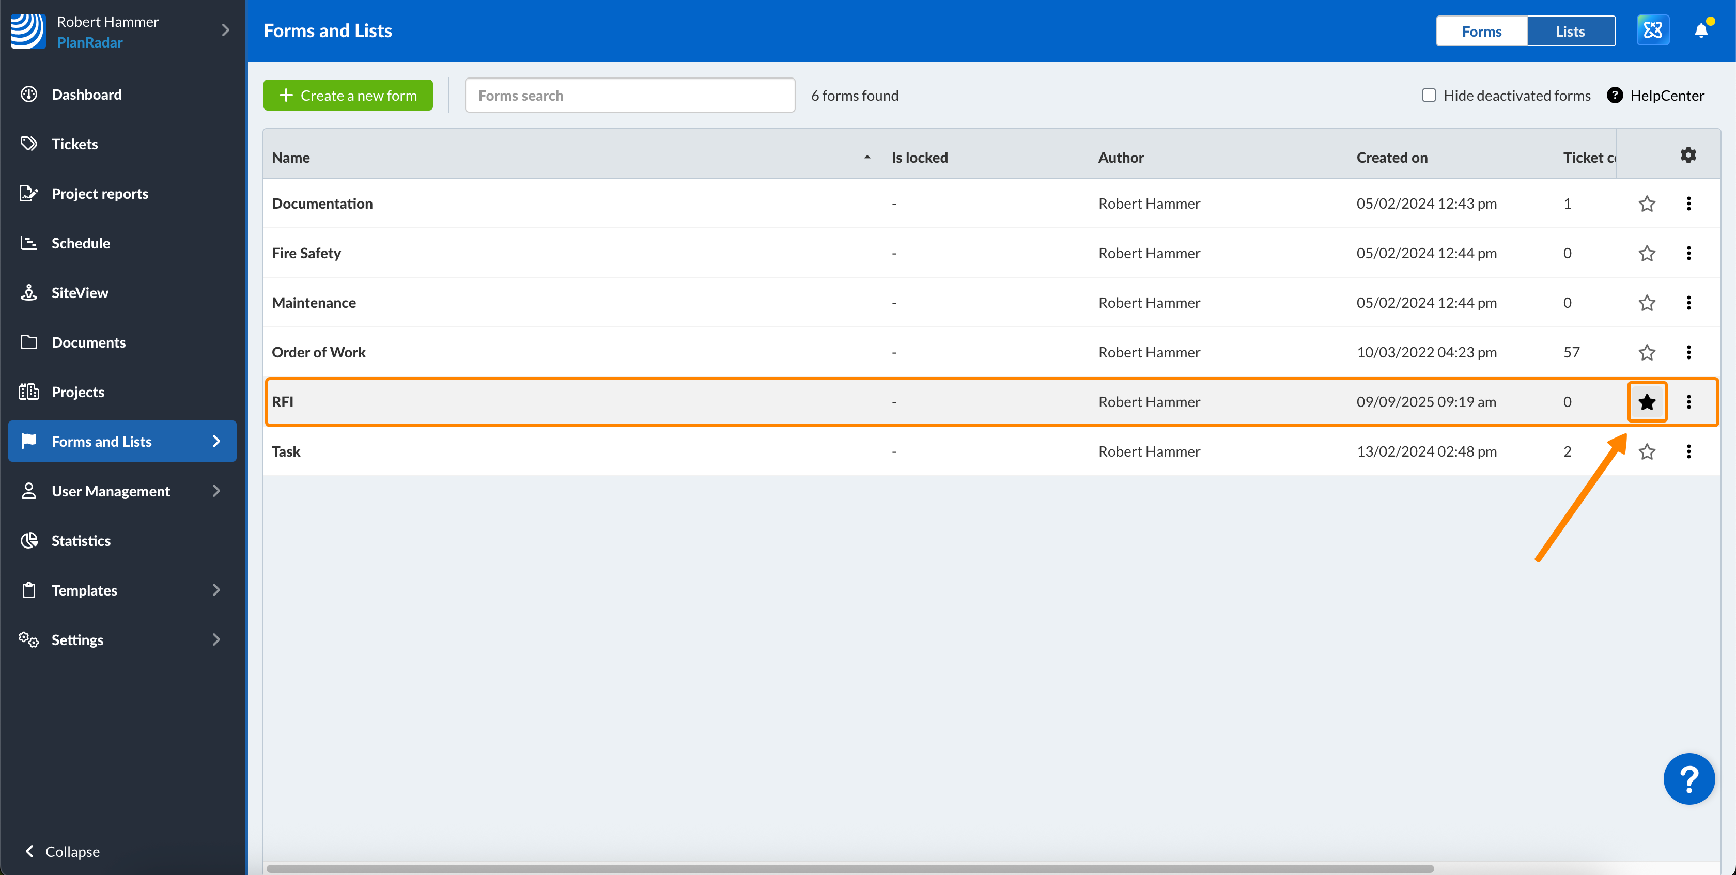
Task: Favorite the Order of Work form
Action: coord(1647,352)
